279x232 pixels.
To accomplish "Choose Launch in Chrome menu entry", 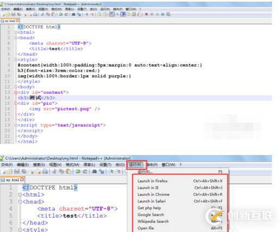I will point(180,194).
